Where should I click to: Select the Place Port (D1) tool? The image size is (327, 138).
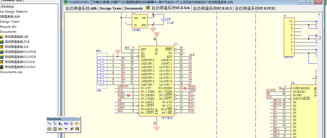pos(61,129)
